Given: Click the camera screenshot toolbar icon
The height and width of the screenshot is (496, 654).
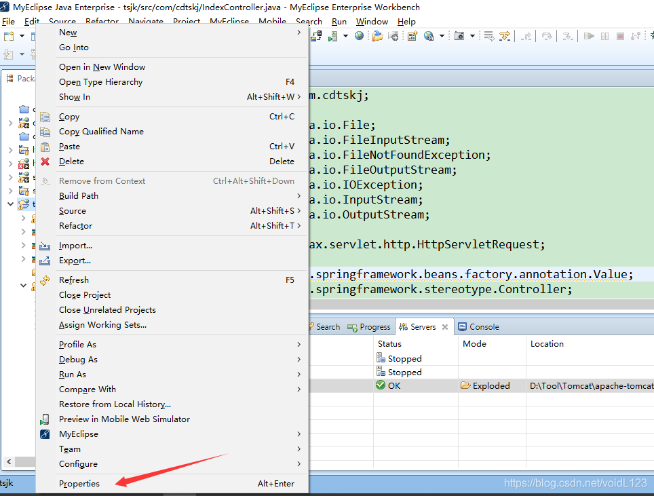Looking at the screenshot, I should [459, 36].
